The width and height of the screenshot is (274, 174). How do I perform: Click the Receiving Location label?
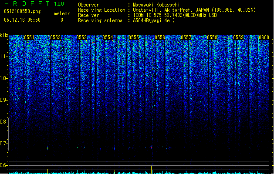coord(101,10)
